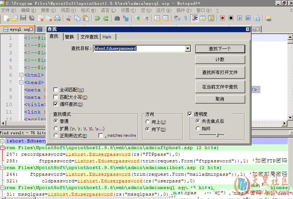Open the 查找目标 history dropdown
The image size is (293, 199).
pyautogui.click(x=188, y=48)
